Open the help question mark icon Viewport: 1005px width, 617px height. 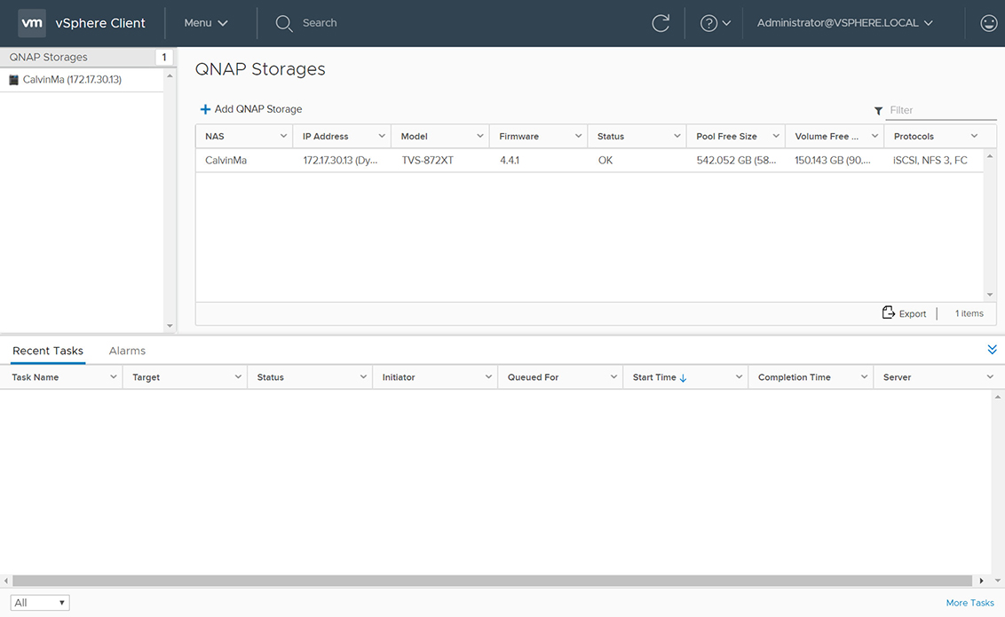point(708,23)
